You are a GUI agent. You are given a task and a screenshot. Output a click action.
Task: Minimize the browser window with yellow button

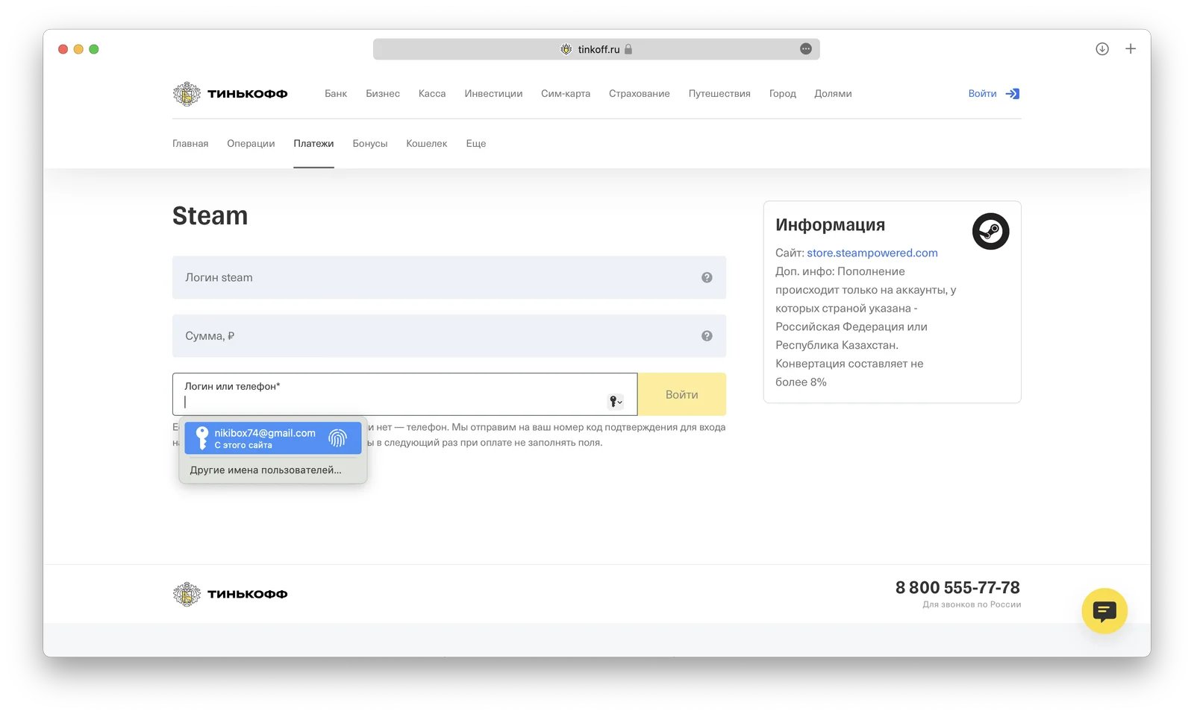point(78,49)
